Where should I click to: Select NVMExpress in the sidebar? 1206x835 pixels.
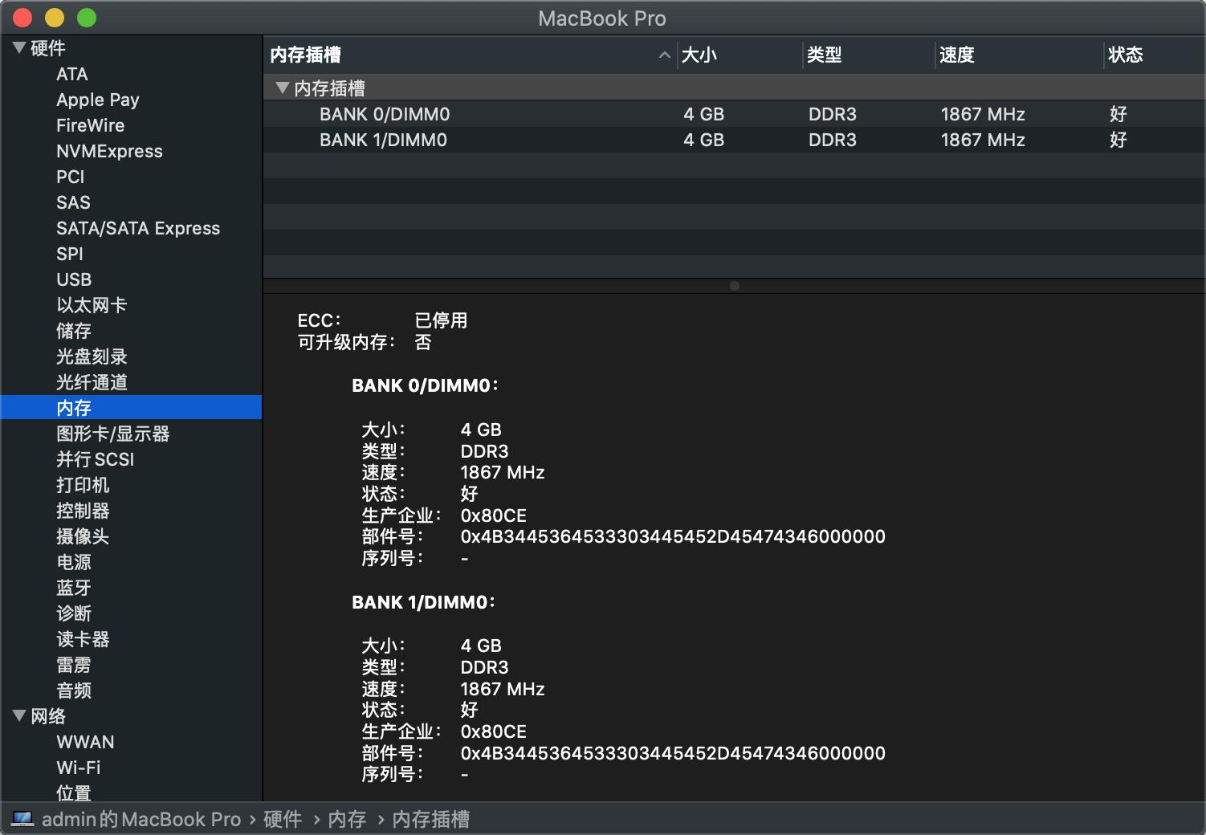[109, 151]
